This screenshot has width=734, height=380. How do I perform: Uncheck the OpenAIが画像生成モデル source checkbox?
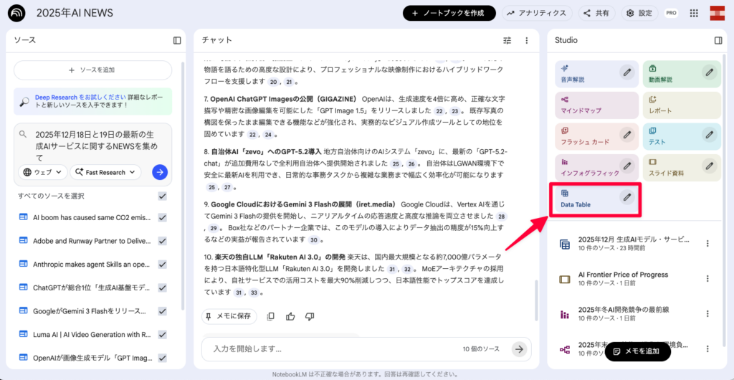163,358
